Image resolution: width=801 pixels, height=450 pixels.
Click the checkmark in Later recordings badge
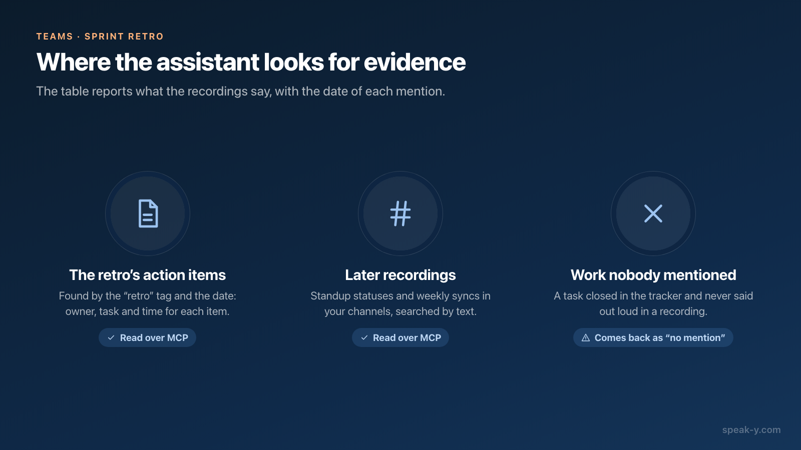pyautogui.click(x=364, y=337)
